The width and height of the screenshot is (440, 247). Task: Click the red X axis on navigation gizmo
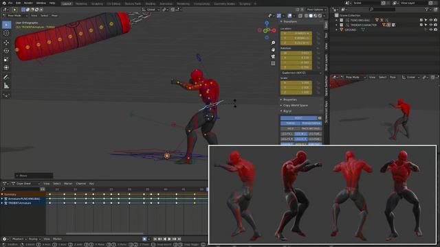274,30
